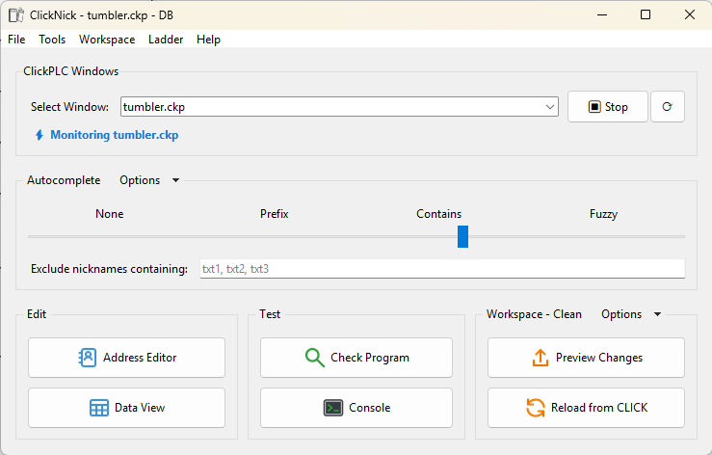
Task: Maximize the ClickNick window
Action: pos(646,15)
